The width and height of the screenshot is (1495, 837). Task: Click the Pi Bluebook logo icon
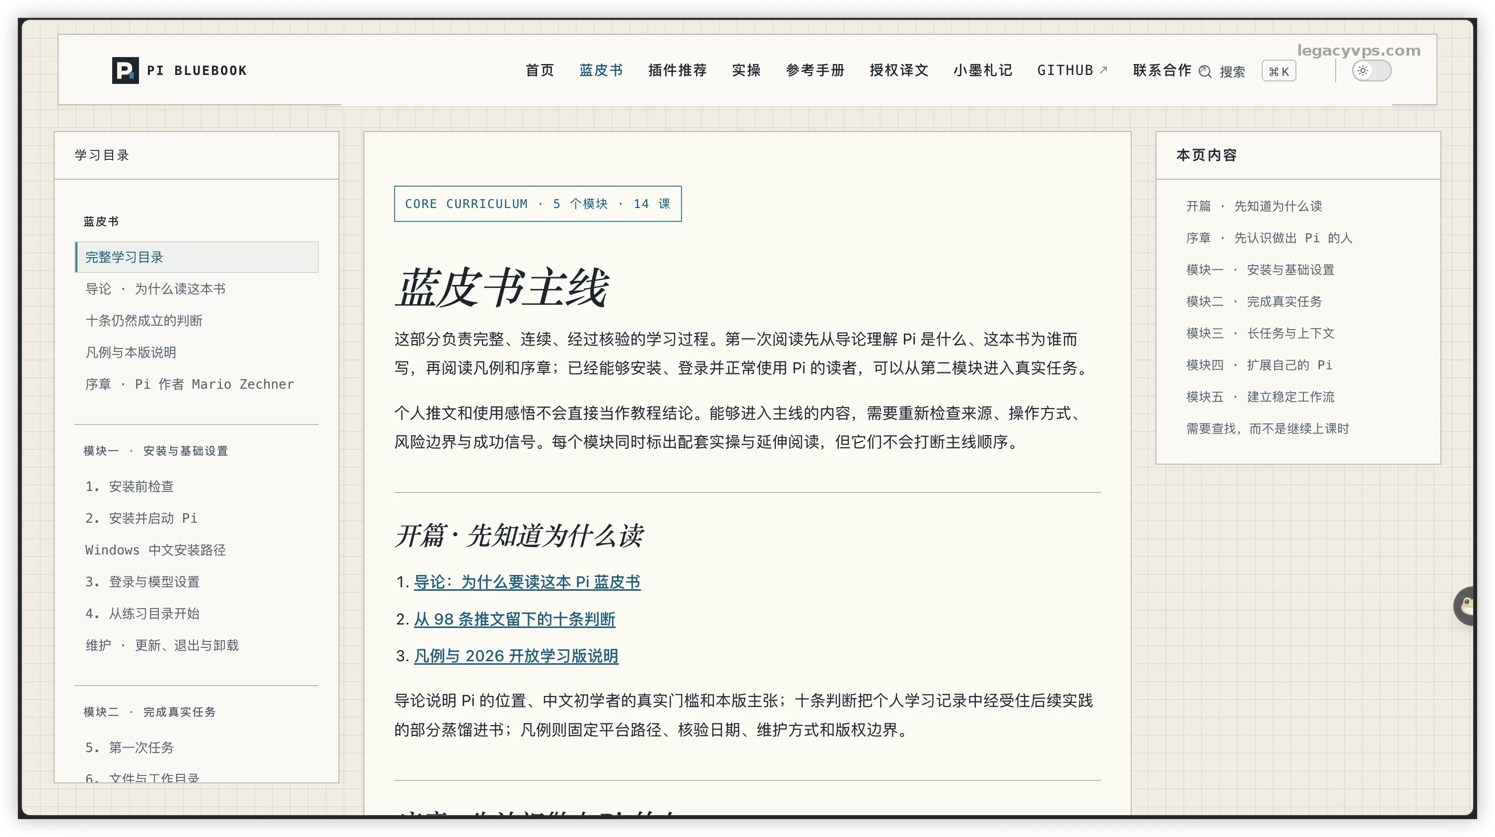pyautogui.click(x=126, y=70)
